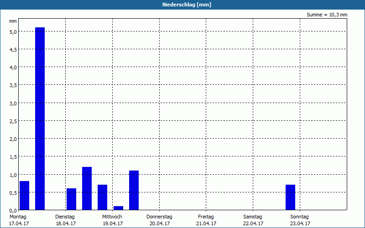Viewport: 365px width, 228px height.
Task: Click the 0,0 y-axis value
Action: pos(13,211)
